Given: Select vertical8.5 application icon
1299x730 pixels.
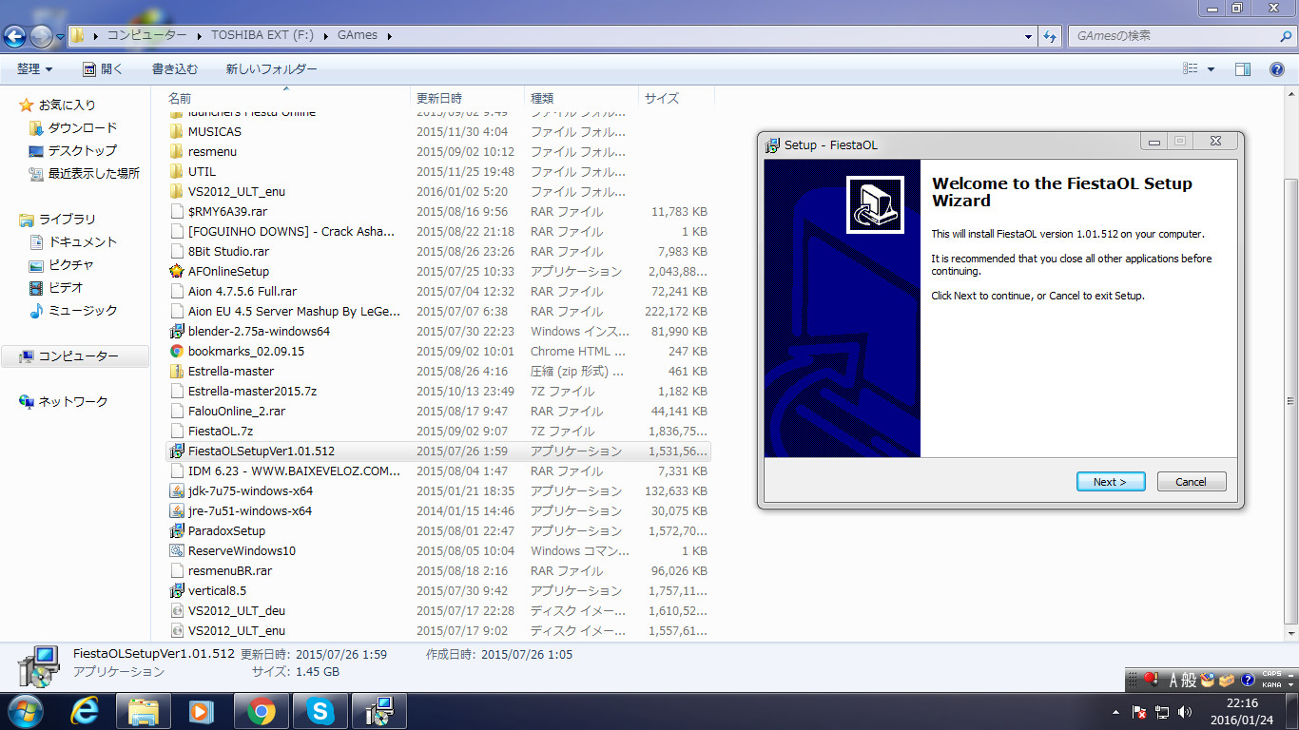Looking at the screenshot, I should click(x=176, y=590).
